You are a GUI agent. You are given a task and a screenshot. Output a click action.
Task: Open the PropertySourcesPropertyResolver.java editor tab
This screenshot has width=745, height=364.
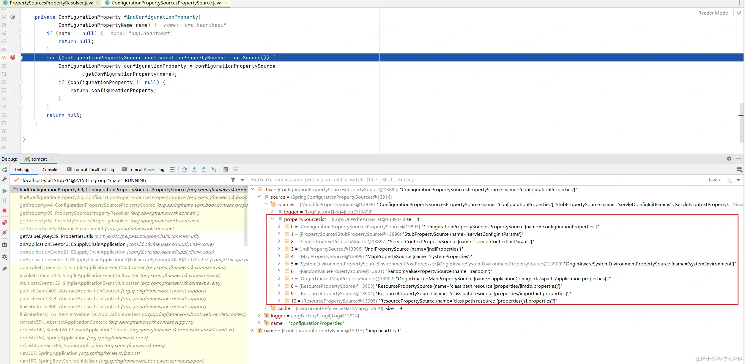pyautogui.click(x=51, y=3)
